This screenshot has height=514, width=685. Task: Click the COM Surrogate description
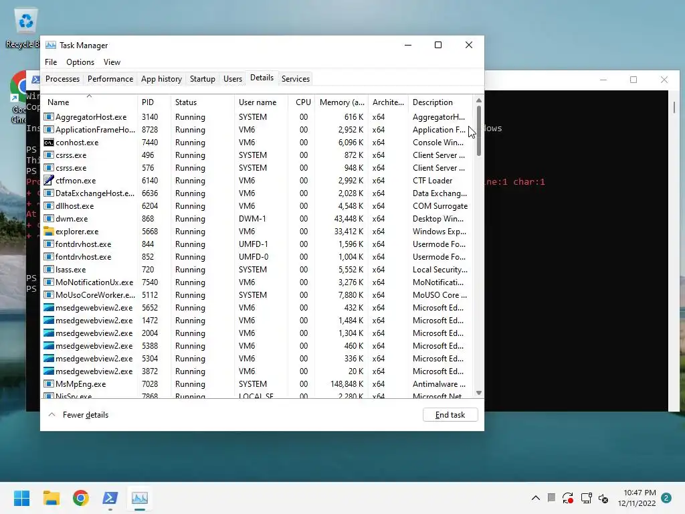[x=440, y=206]
